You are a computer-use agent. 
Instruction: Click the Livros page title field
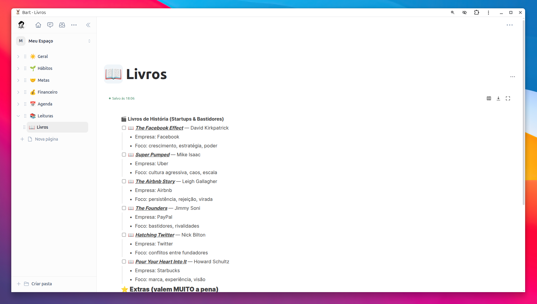(146, 74)
